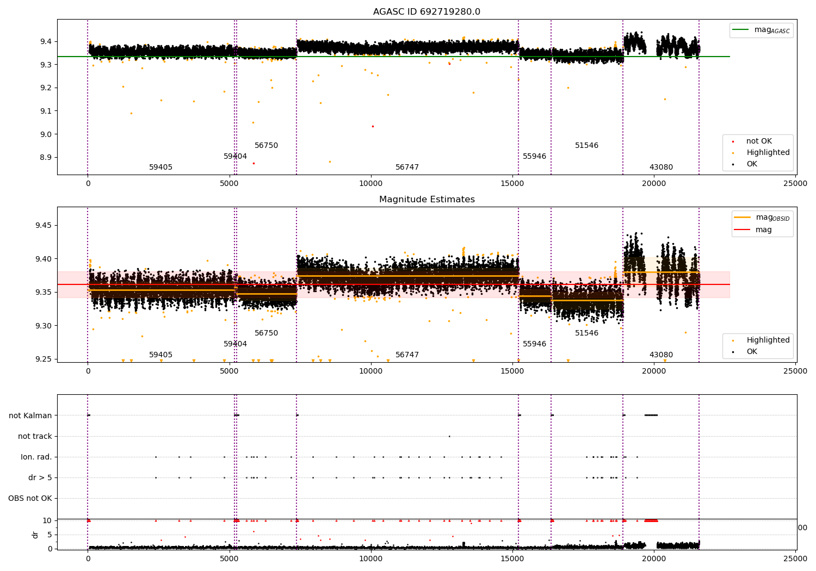
Task: Click y-axis tick 9.35 in Magnitude Estimates plot
Action: tap(43, 293)
